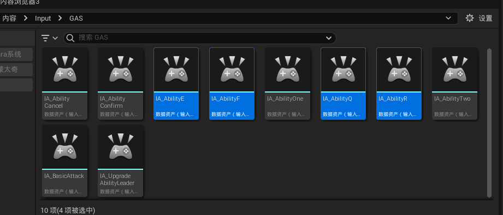Click the IA_BasicAttack name label
The height and width of the screenshot is (215, 503).
(64, 176)
